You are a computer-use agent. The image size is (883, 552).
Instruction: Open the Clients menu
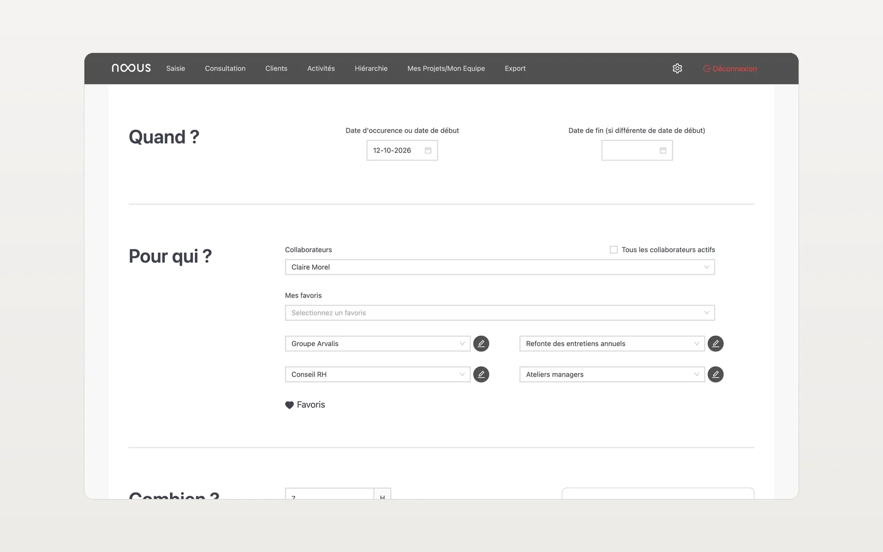(x=276, y=68)
